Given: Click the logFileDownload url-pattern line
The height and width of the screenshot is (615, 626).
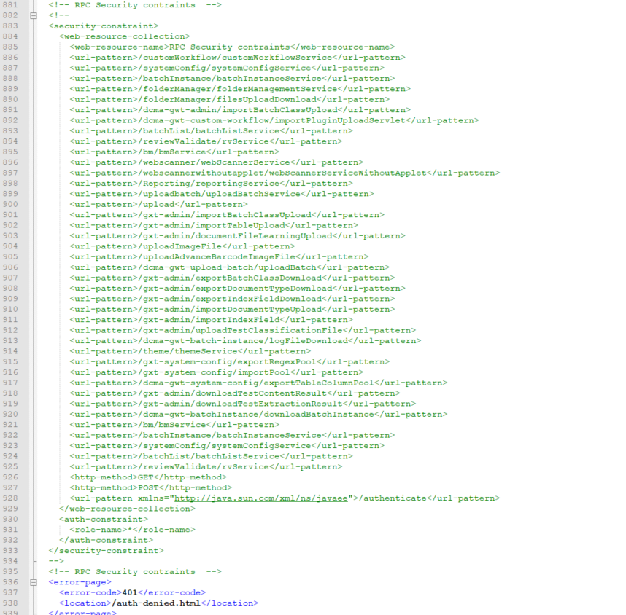Looking at the screenshot, I should (246, 341).
